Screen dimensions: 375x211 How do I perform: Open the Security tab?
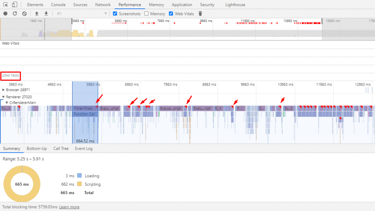(207, 4)
